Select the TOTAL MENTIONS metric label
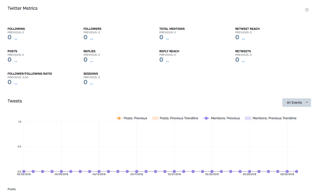The width and height of the screenshot is (317, 194). point(172,29)
